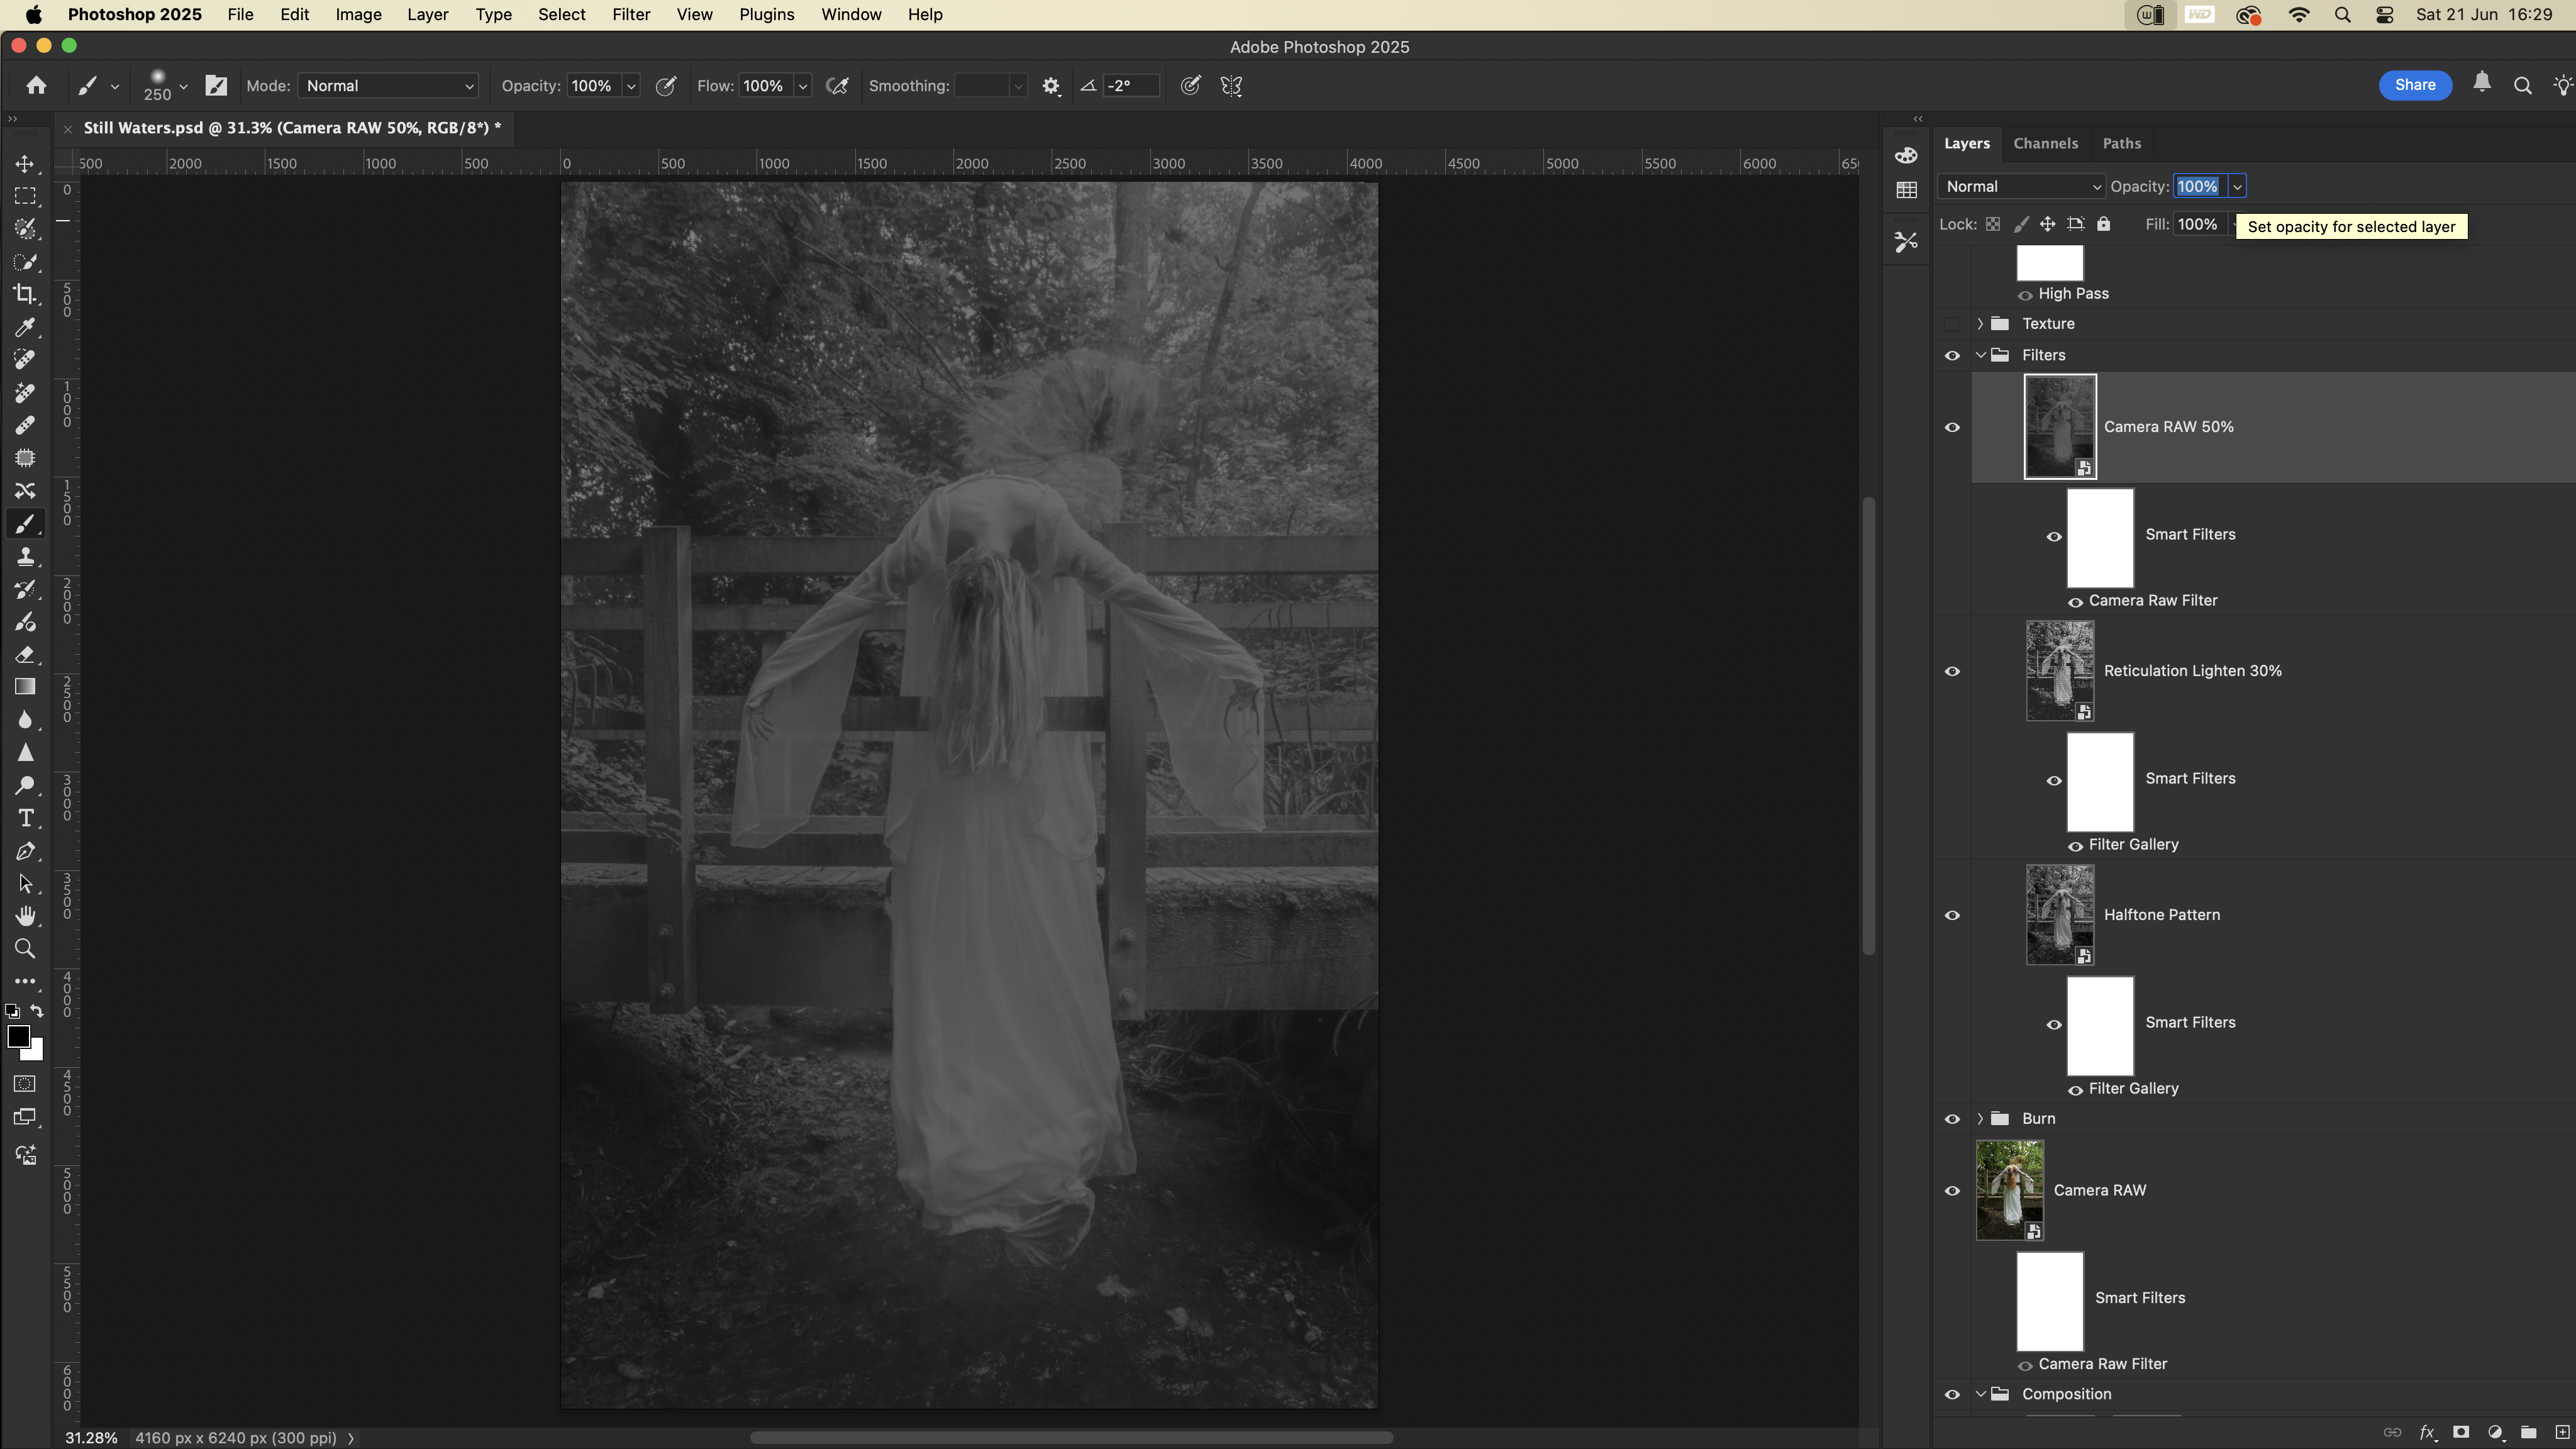Select the Clone Stamp tool
Image resolution: width=2576 pixels, height=1449 pixels.
(x=25, y=557)
